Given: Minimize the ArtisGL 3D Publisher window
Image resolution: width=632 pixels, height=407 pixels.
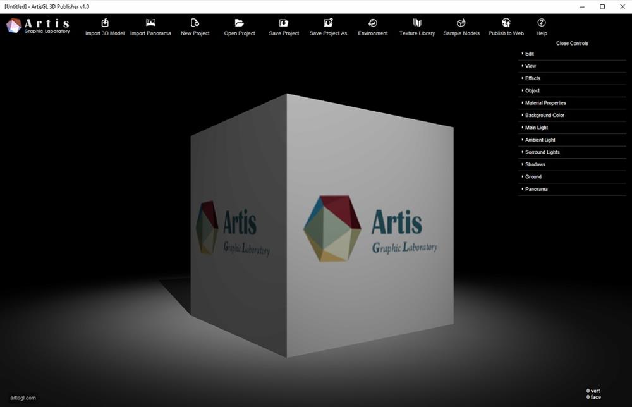Looking at the screenshot, I should coord(582,7).
